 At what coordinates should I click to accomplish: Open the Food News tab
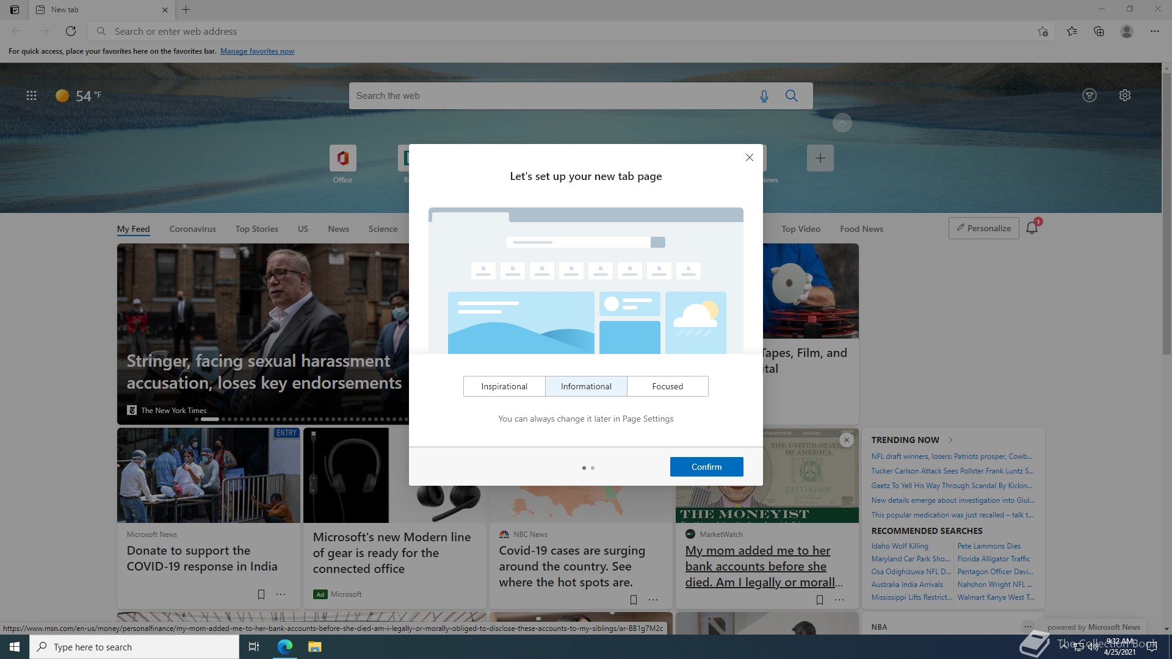point(861,229)
